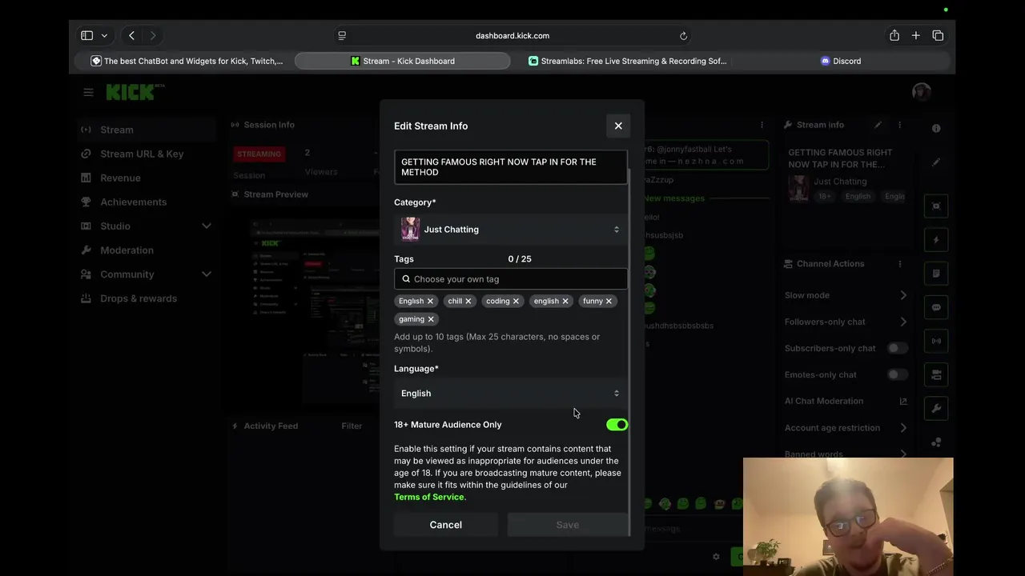
Task: Close the Edit Stream Info dialog
Action: [x=618, y=126]
